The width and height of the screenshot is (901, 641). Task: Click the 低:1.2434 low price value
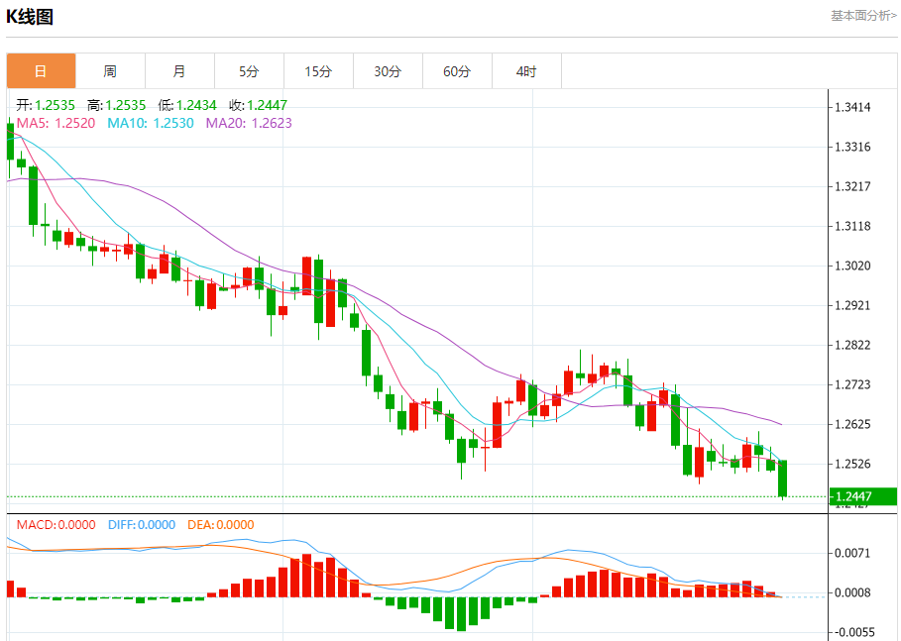(187, 105)
